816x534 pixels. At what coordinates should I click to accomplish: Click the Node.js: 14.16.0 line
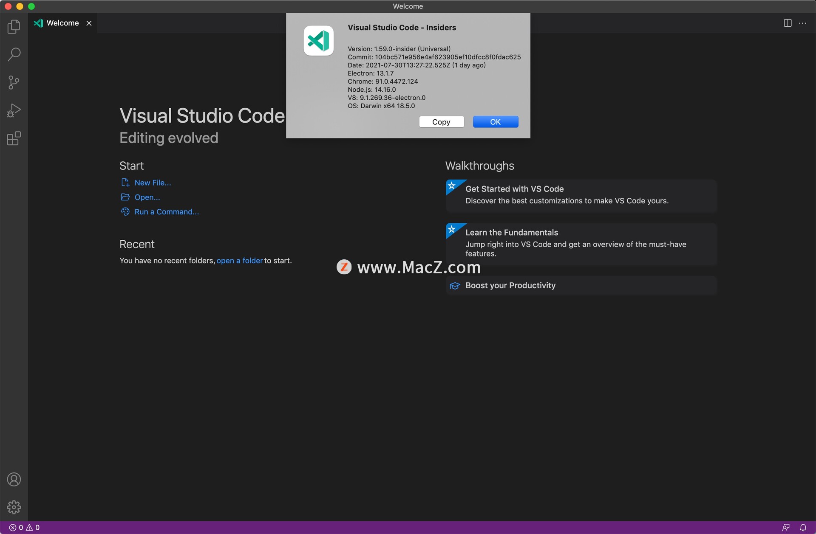(371, 89)
